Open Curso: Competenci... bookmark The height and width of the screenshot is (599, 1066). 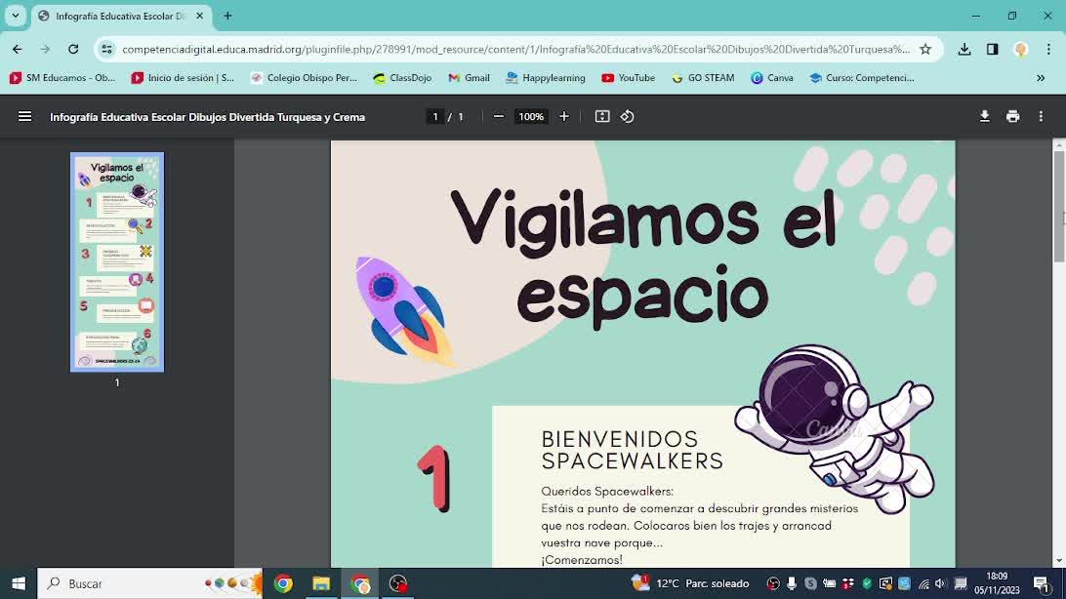862,78
